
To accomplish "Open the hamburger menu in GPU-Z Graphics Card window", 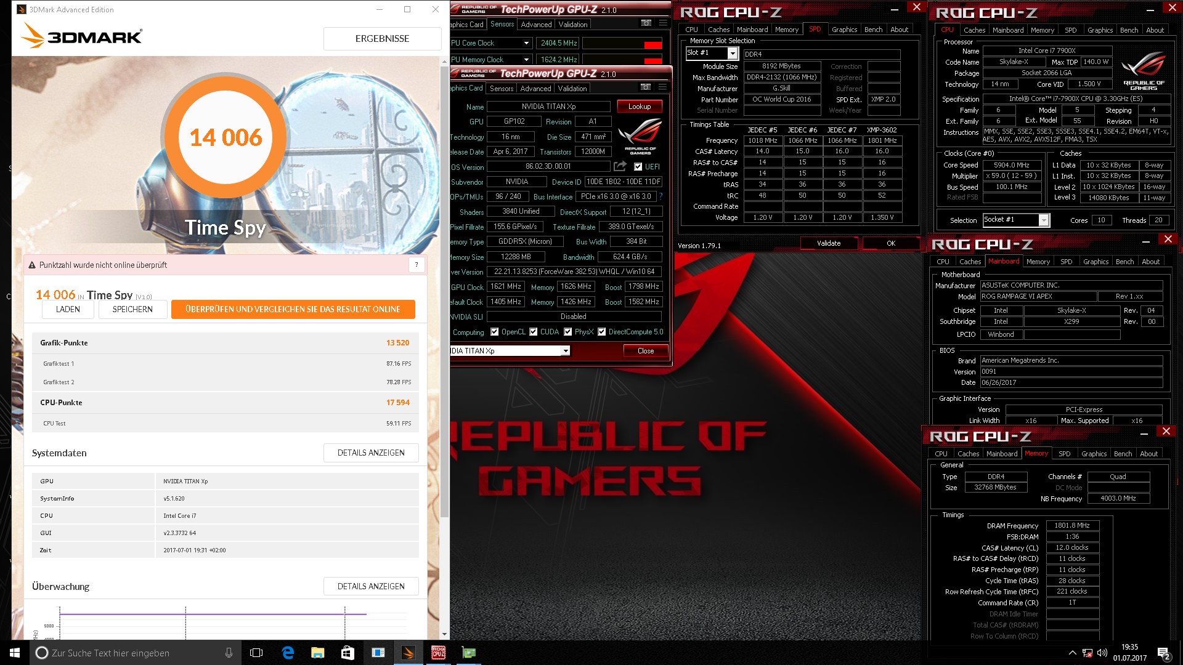I will (662, 87).
